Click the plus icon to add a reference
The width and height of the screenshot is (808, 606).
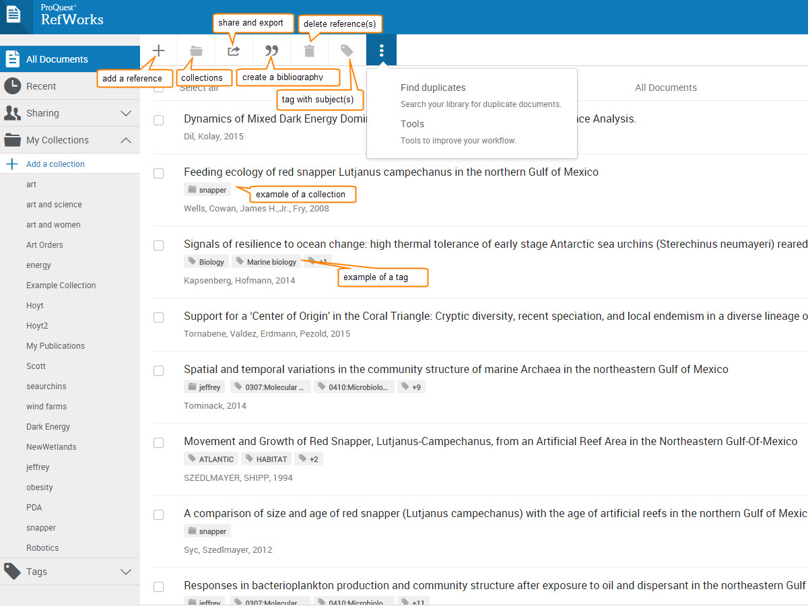tap(159, 50)
